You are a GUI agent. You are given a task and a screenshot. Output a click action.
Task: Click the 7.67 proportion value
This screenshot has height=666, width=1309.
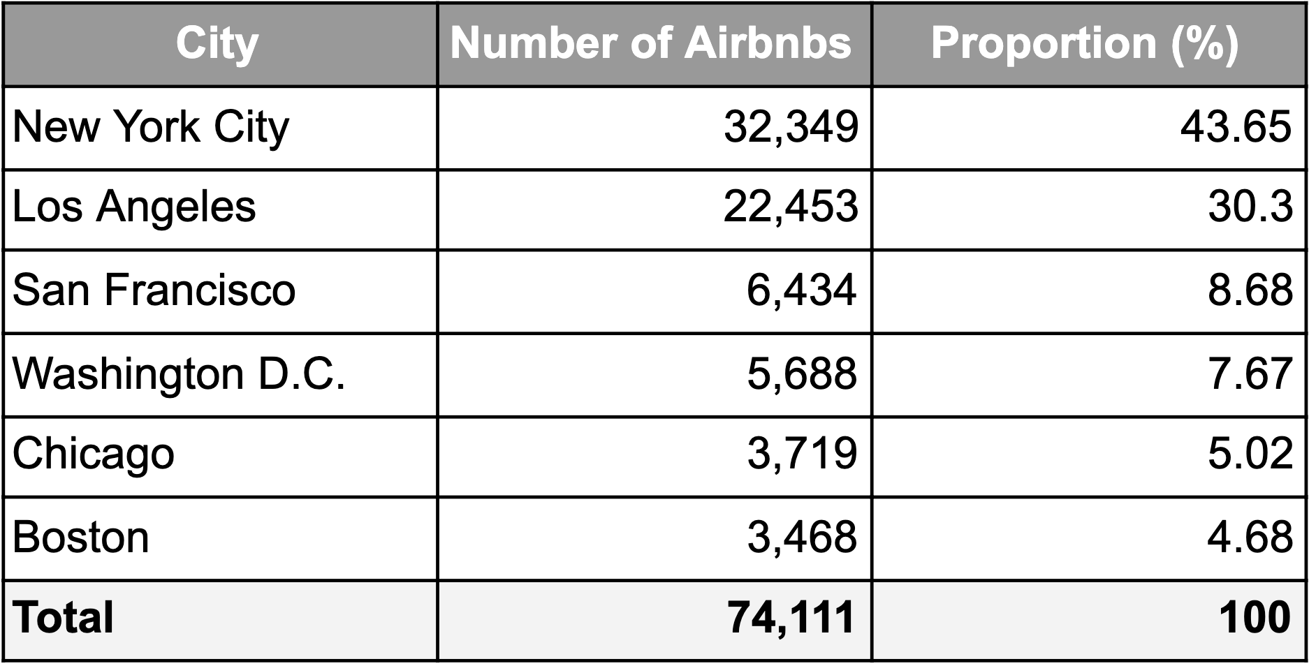1250,373
